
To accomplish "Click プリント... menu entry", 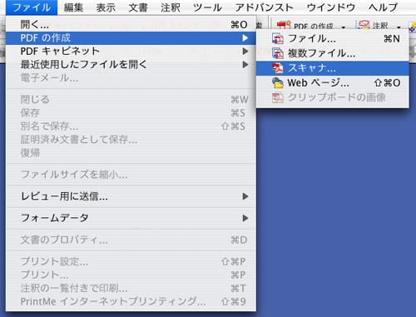I will pos(131,275).
